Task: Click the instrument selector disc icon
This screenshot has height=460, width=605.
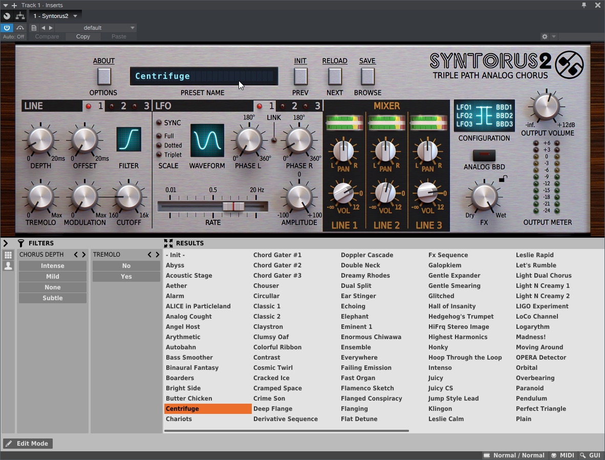Action: click(7, 16)
